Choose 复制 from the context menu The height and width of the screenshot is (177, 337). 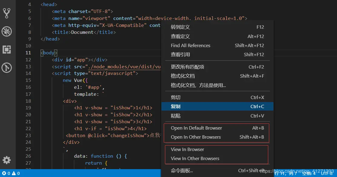217,106
